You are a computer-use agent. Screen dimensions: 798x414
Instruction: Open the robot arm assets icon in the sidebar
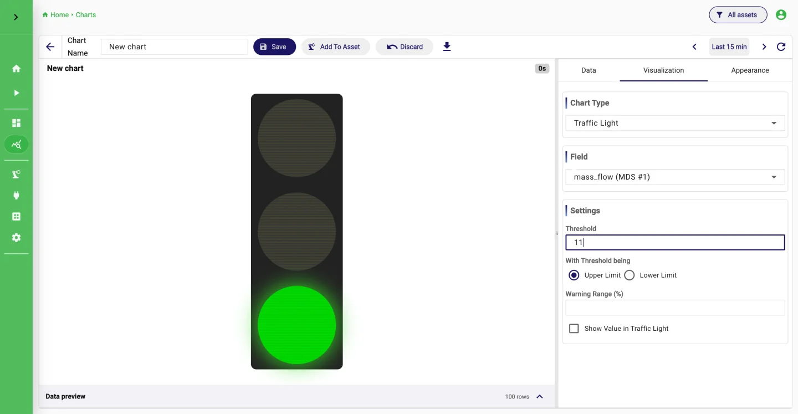point(17,175)
